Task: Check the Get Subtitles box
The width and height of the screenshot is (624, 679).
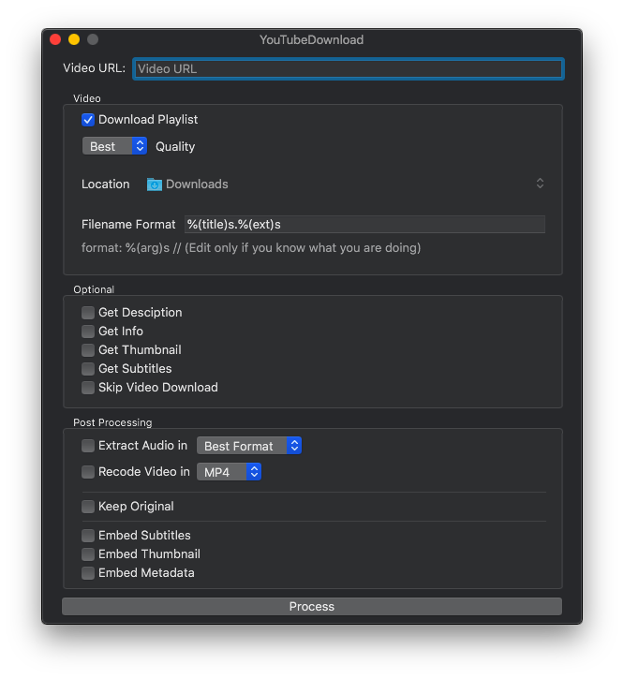Action: tap(88, 369)
